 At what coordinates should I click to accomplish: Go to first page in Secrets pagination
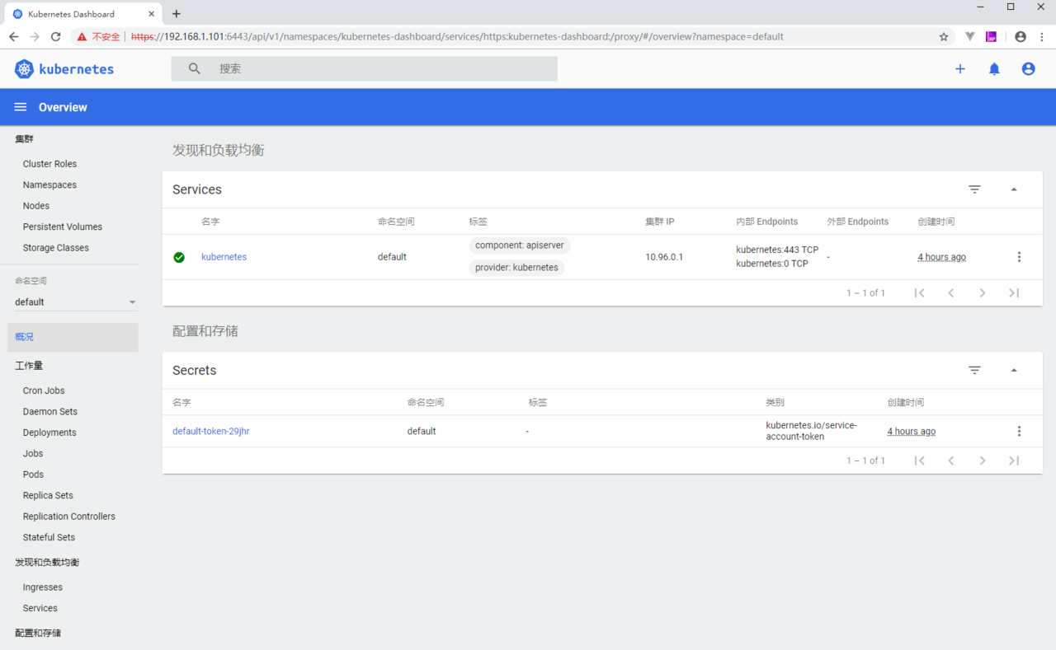tap(920, 461)
